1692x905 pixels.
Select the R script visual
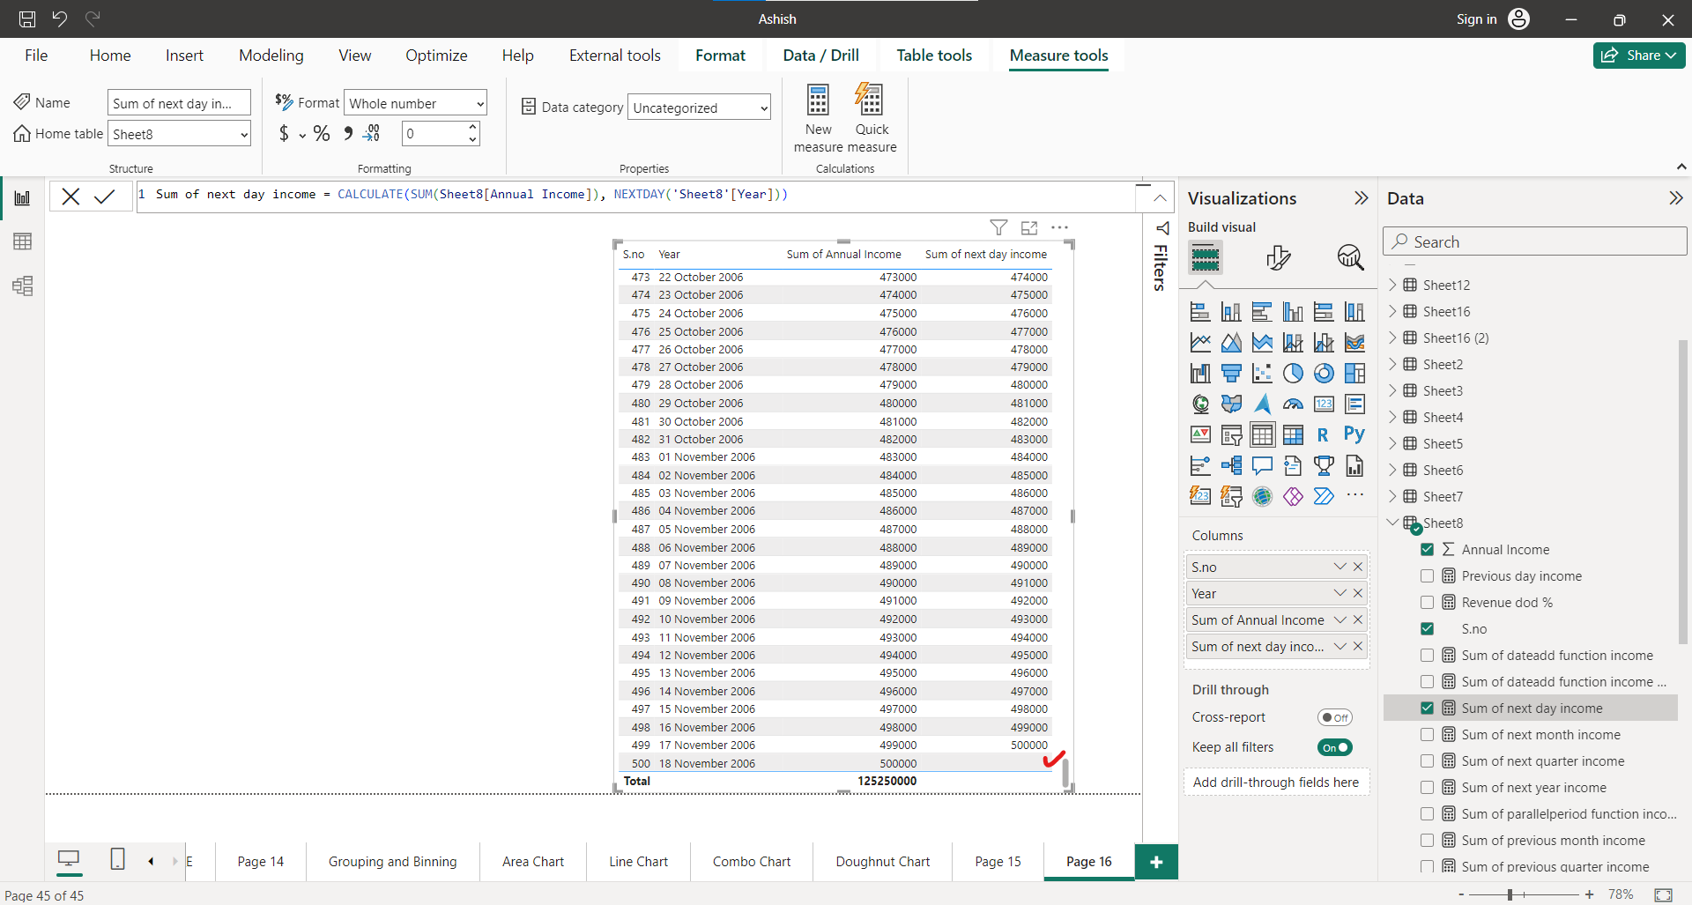point(1323,434)
